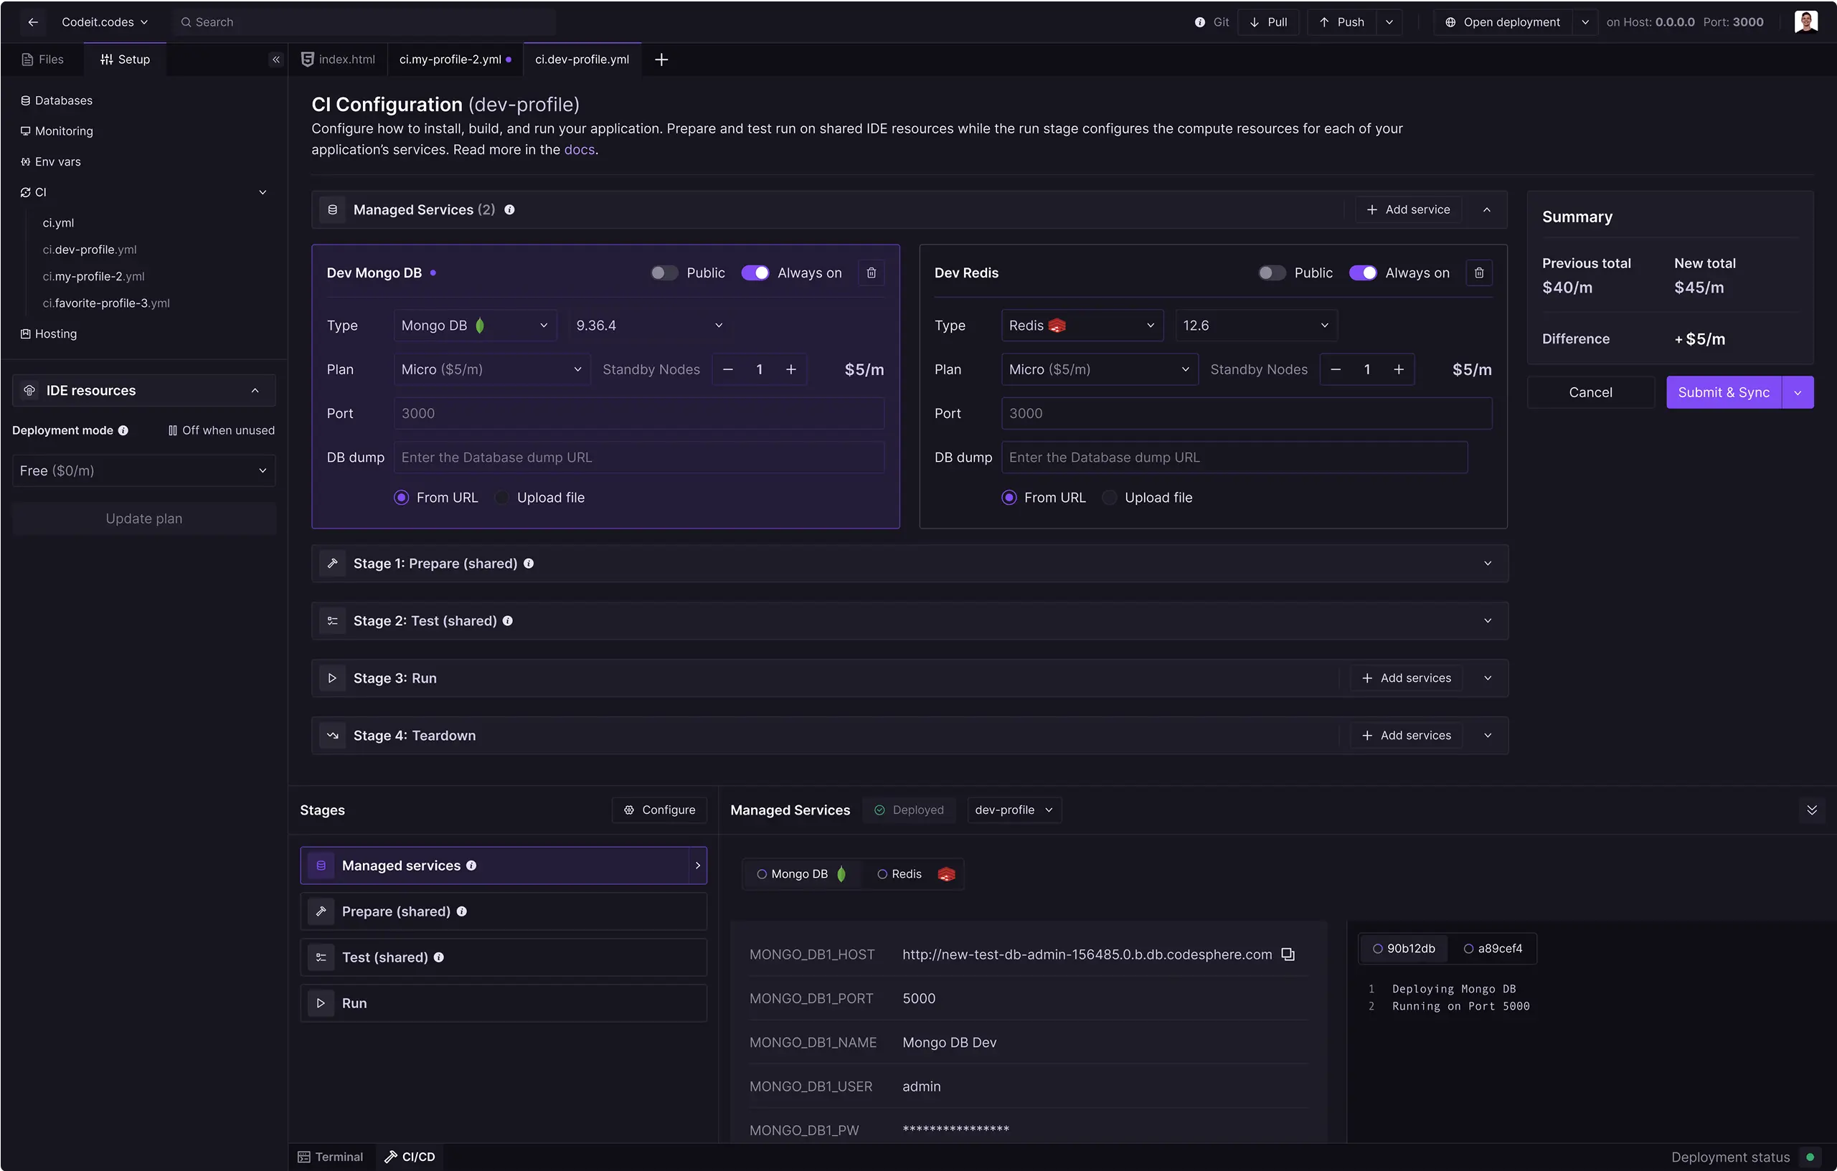Increase Mongo DB standby nodes count
Viewport: 1837px width, 1171px height.
point(791,369)
